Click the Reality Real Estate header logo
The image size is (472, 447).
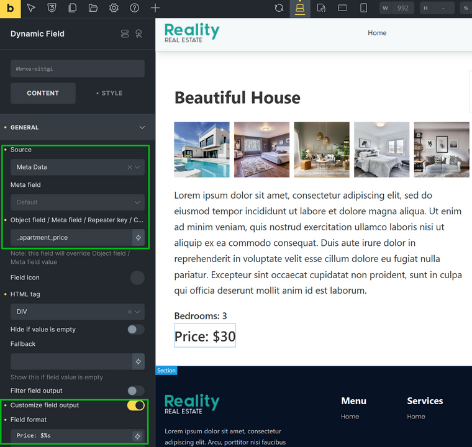click(x=192, y=33)
